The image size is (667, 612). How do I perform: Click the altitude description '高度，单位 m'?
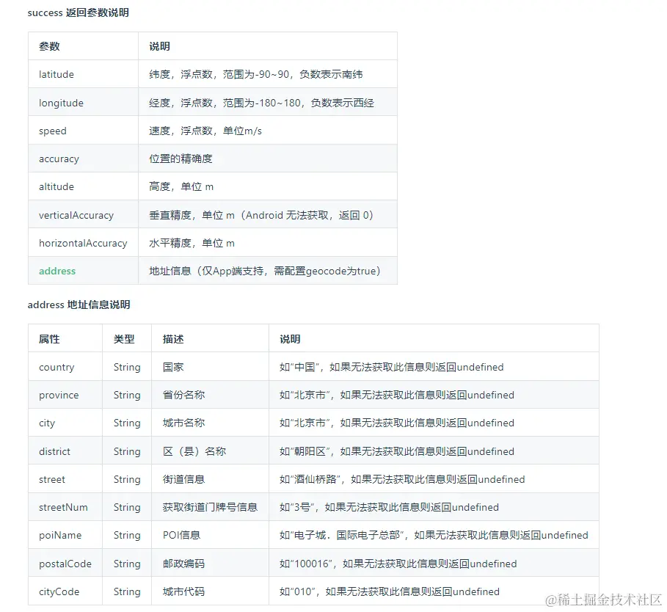pyautogui.click(x=181, y=186)
